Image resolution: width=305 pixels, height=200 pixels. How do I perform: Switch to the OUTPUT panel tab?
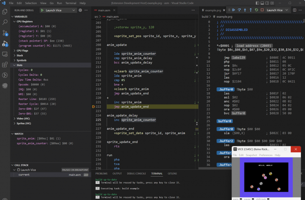[117, 174]
